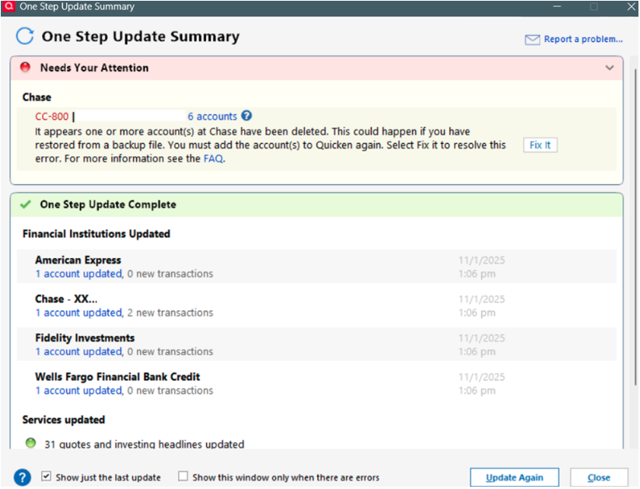Enable Show this window only when there are errors

click(x=183, y=476)
